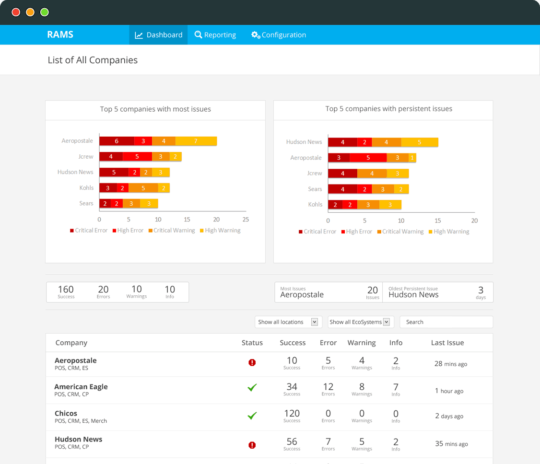Click the 20 Errors summary stat
The width and height of the screenshot is (540, 464).
point(103,292)
